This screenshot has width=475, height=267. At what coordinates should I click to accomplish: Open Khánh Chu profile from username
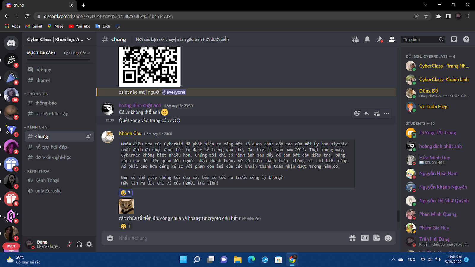130,133
